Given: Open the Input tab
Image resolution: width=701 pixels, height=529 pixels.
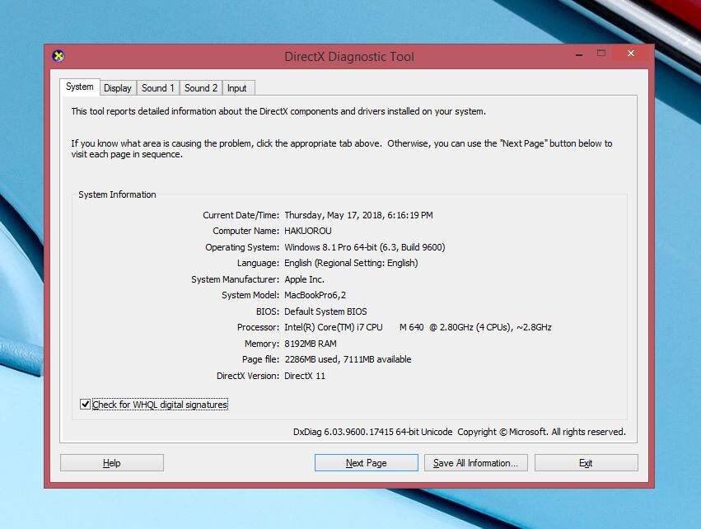Looking at the screenshot, I should point(237,88).
